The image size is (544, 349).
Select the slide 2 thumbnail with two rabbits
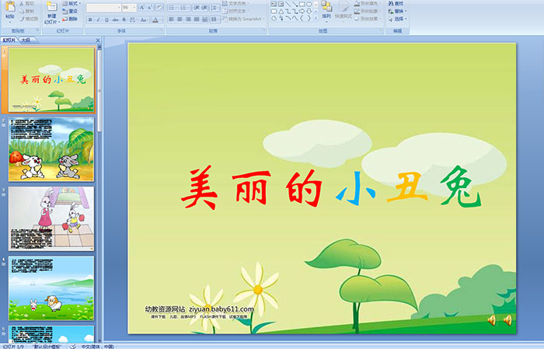tap(51, 148)
